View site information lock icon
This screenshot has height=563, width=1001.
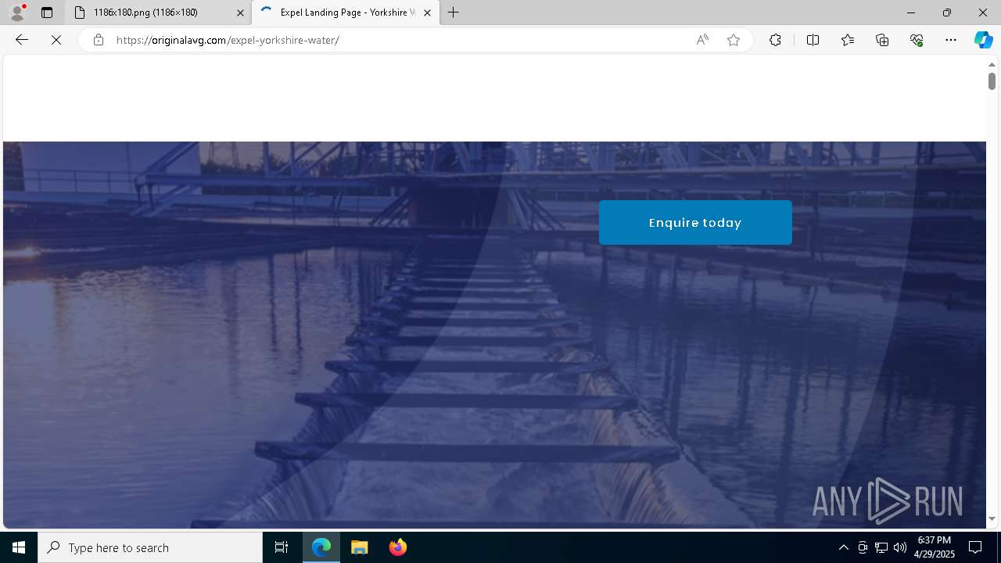pos(99,40)
